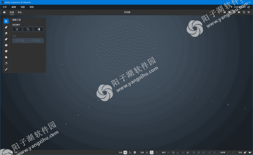Click the axis gizmo icon in the bottom bar
This screenshot has height=155, width=253.
tap(130, 152)
